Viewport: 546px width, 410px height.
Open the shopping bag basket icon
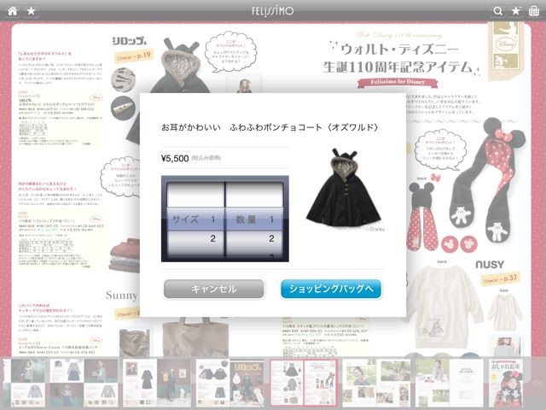tap(534, 11)
